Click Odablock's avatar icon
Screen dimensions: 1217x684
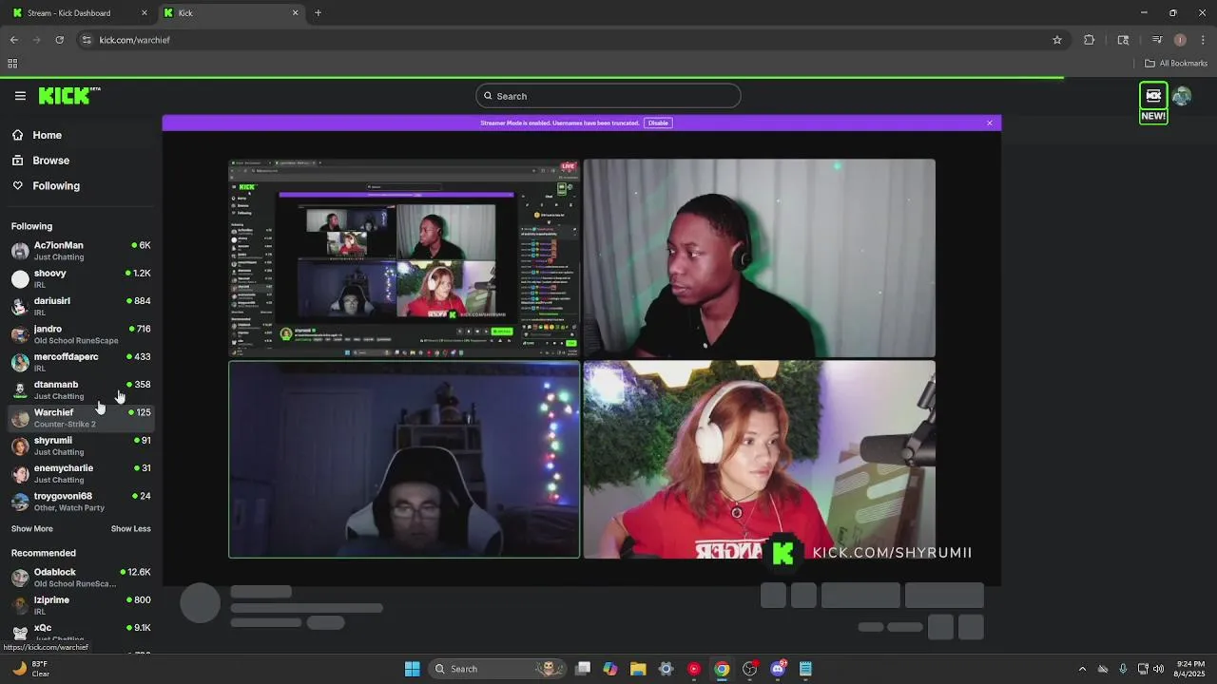tap(20, 578)
